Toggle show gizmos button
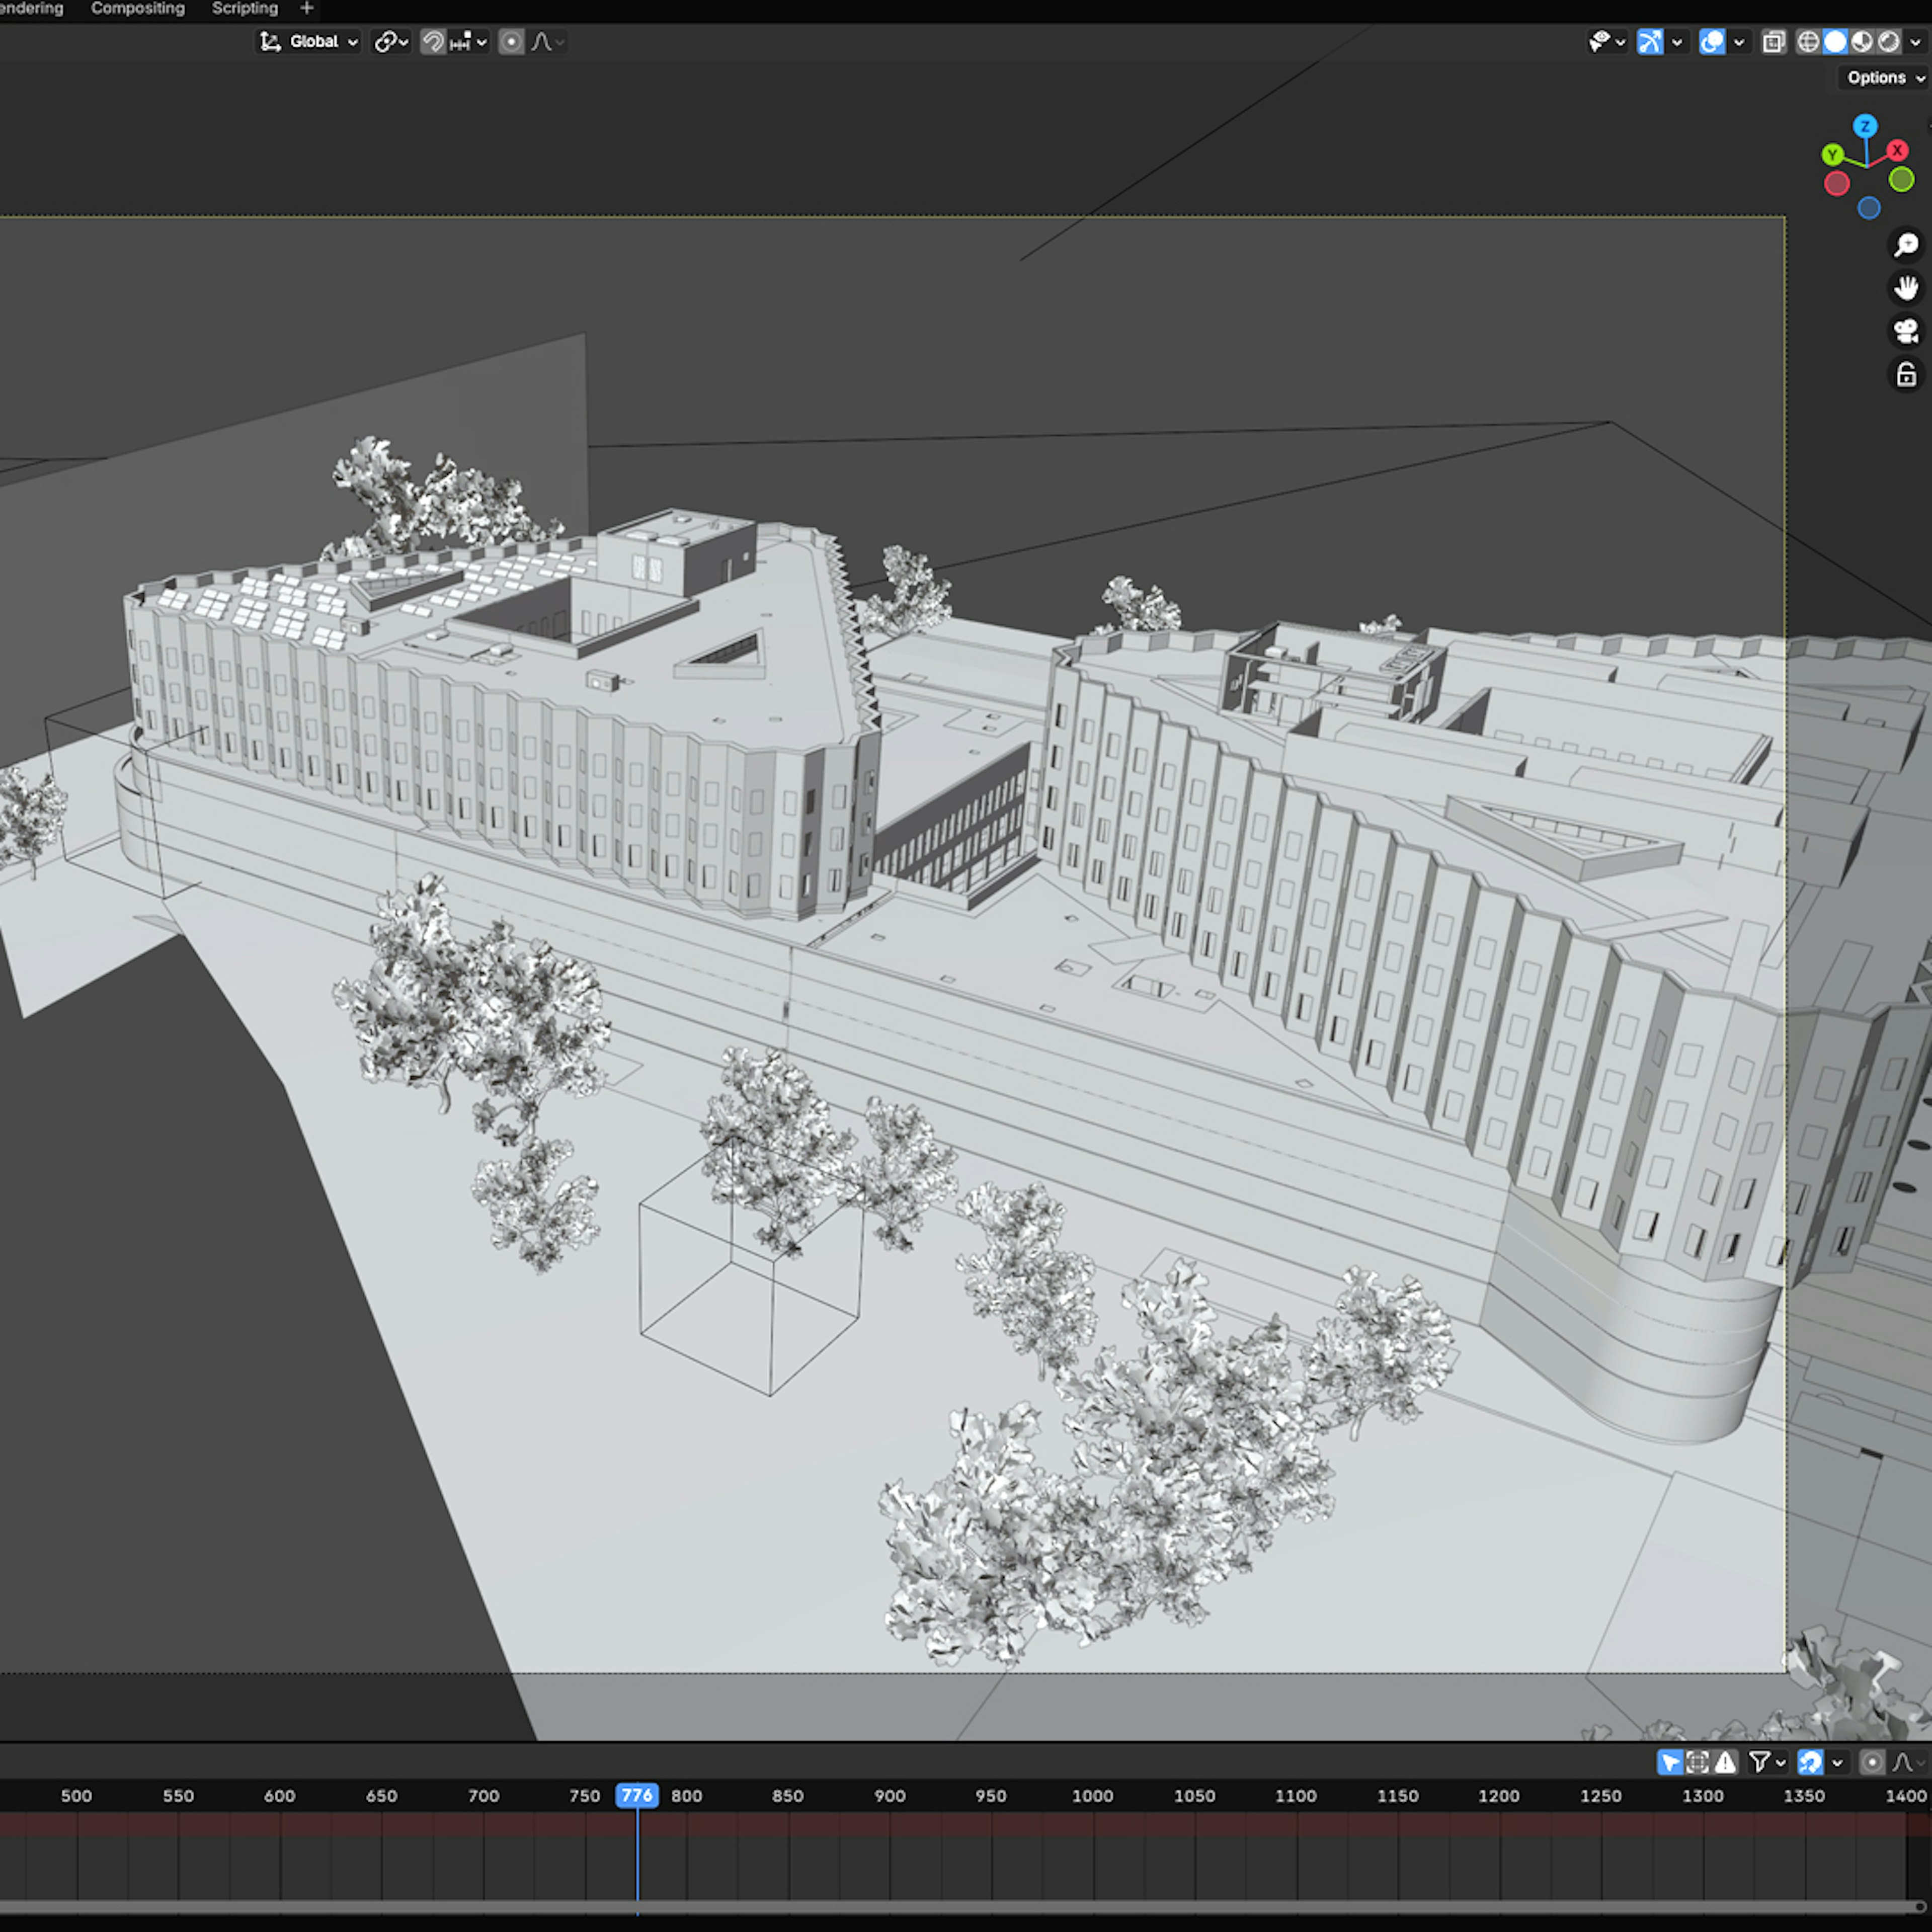 1650,42
